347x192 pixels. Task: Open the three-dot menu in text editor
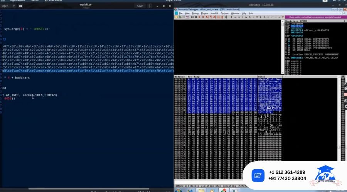click(150, 6)
